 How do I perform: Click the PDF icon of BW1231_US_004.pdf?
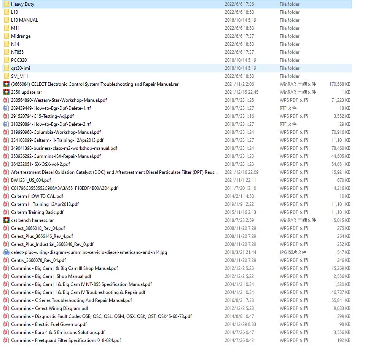pyautogui.click(x=6, y=180)
